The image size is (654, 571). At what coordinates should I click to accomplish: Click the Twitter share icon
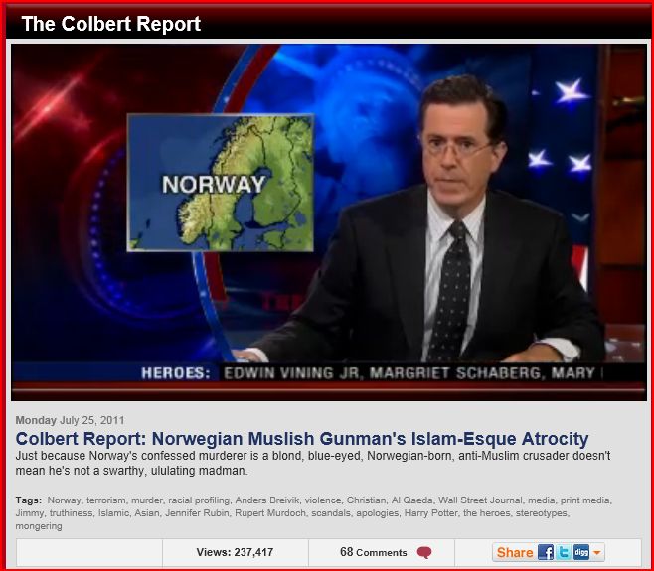pos(563,552)
